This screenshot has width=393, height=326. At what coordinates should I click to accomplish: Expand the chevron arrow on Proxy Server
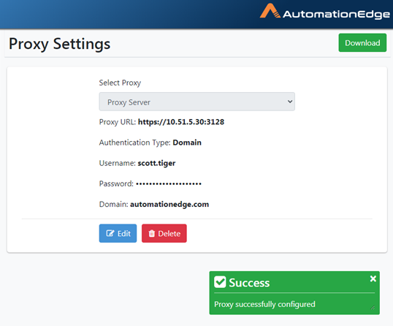point(290,102)
